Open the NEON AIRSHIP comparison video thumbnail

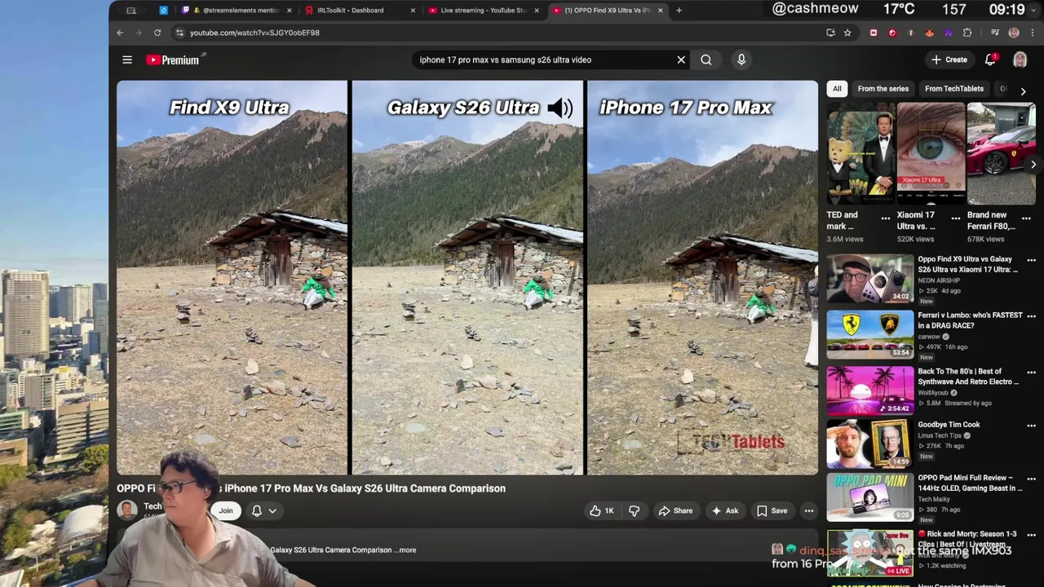point(870,279)
